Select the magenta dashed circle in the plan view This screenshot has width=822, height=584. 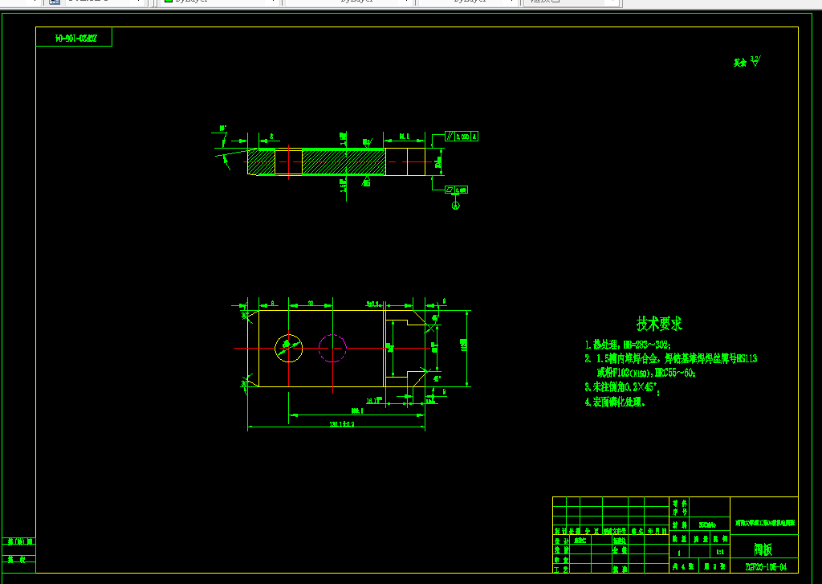(x=332, y=348)
